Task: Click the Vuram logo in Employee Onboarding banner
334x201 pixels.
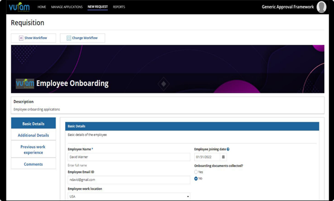Action: (x=25, y=83)
